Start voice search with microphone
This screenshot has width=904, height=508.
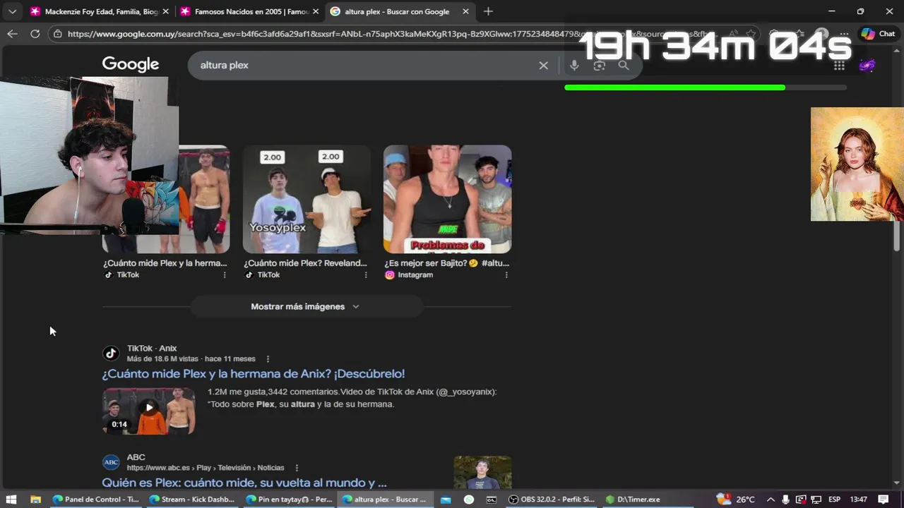coord(574,65)
